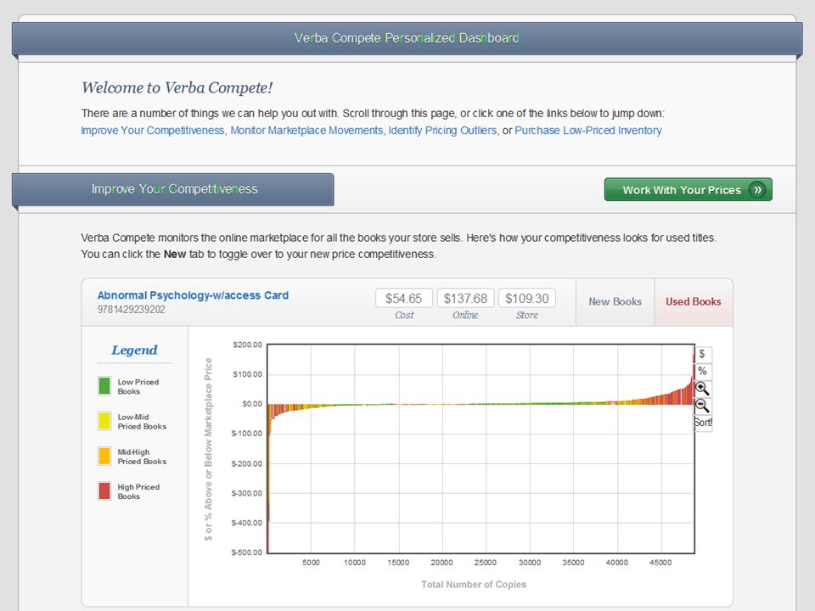Click ISBN 9781429239202 text

tap(131, 310)
